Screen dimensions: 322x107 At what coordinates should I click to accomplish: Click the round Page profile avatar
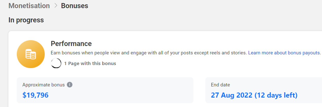point(56,63)
